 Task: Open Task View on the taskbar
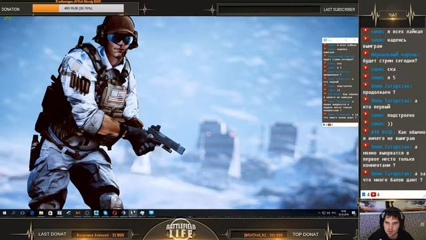pyautogui.click(x=22, y=213)
